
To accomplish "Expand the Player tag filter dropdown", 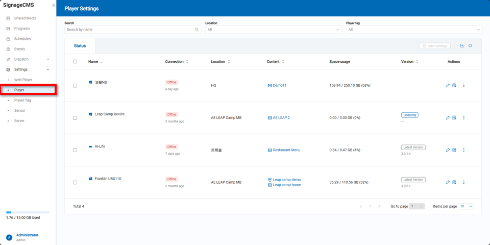I will click(x=413, y=30).
